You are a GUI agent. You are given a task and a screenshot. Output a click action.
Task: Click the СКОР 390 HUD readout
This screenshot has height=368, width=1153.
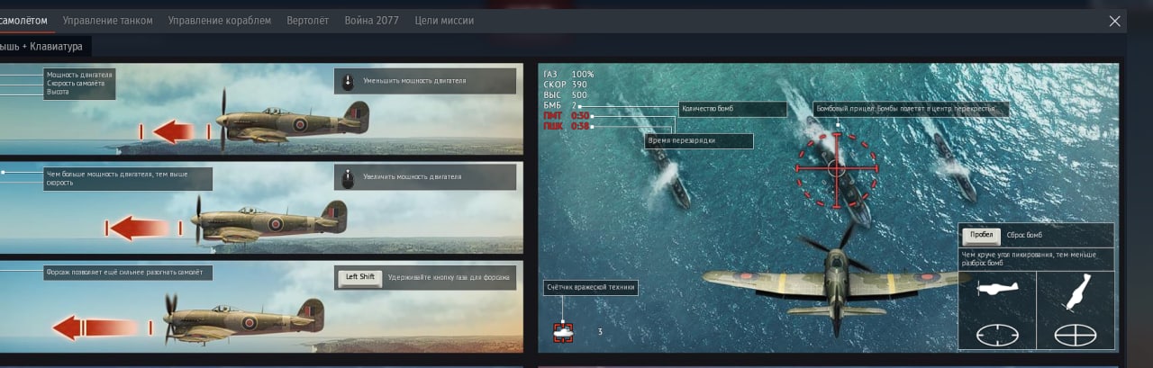click(566, 85)
